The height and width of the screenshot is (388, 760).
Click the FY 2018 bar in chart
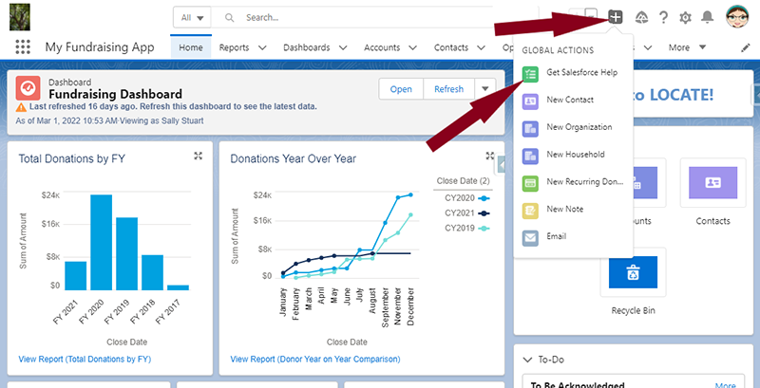[152, 272]
